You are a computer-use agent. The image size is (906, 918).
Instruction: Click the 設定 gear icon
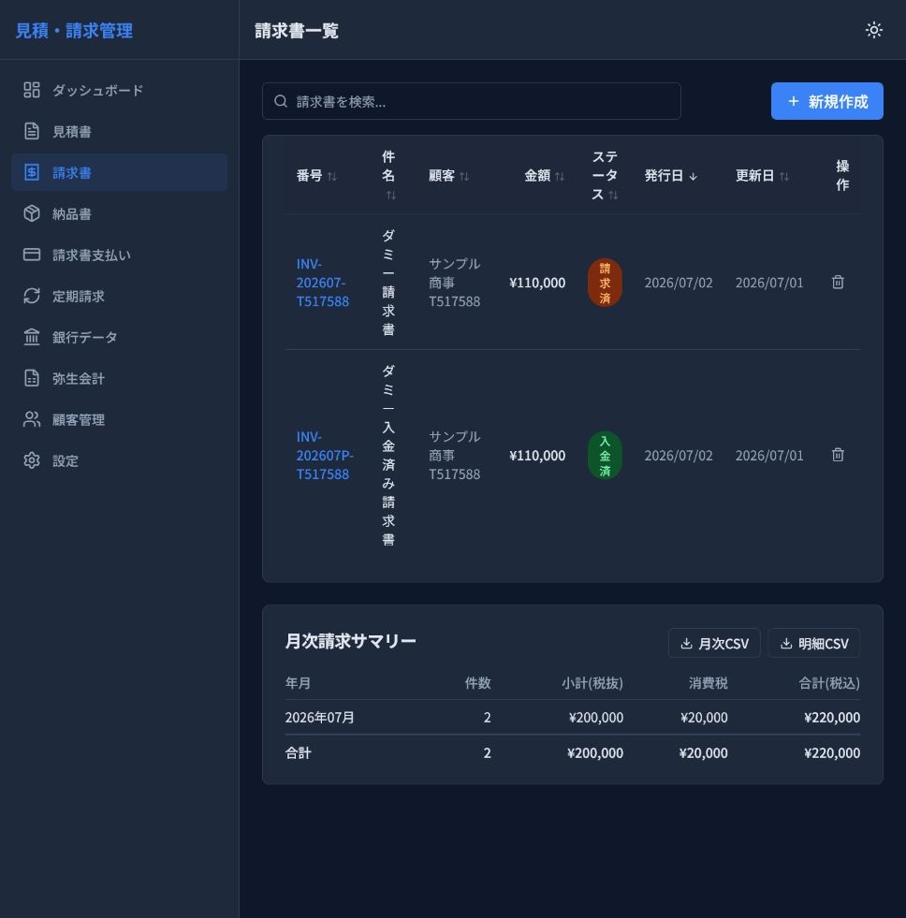(x=32, y=460)
